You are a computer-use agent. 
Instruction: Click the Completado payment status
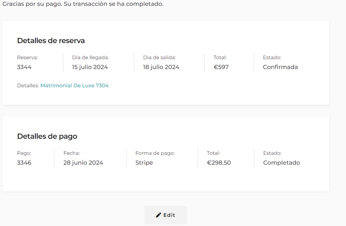coord(282,163)
